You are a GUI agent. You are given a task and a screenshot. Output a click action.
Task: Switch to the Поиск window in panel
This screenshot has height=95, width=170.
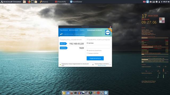click(x=44, y=2)
